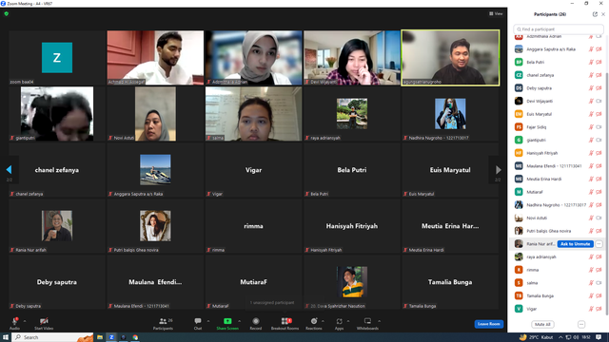Select Tamalia Bunga's participant tile
This screenshot has width=609, height=342.
click(450, 282)
